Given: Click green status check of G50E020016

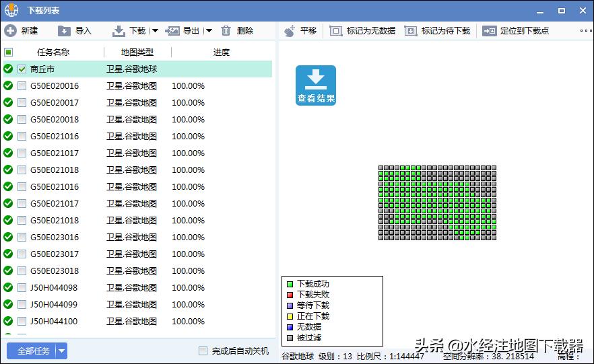Looking at the screenshot, I should point(8,85).
